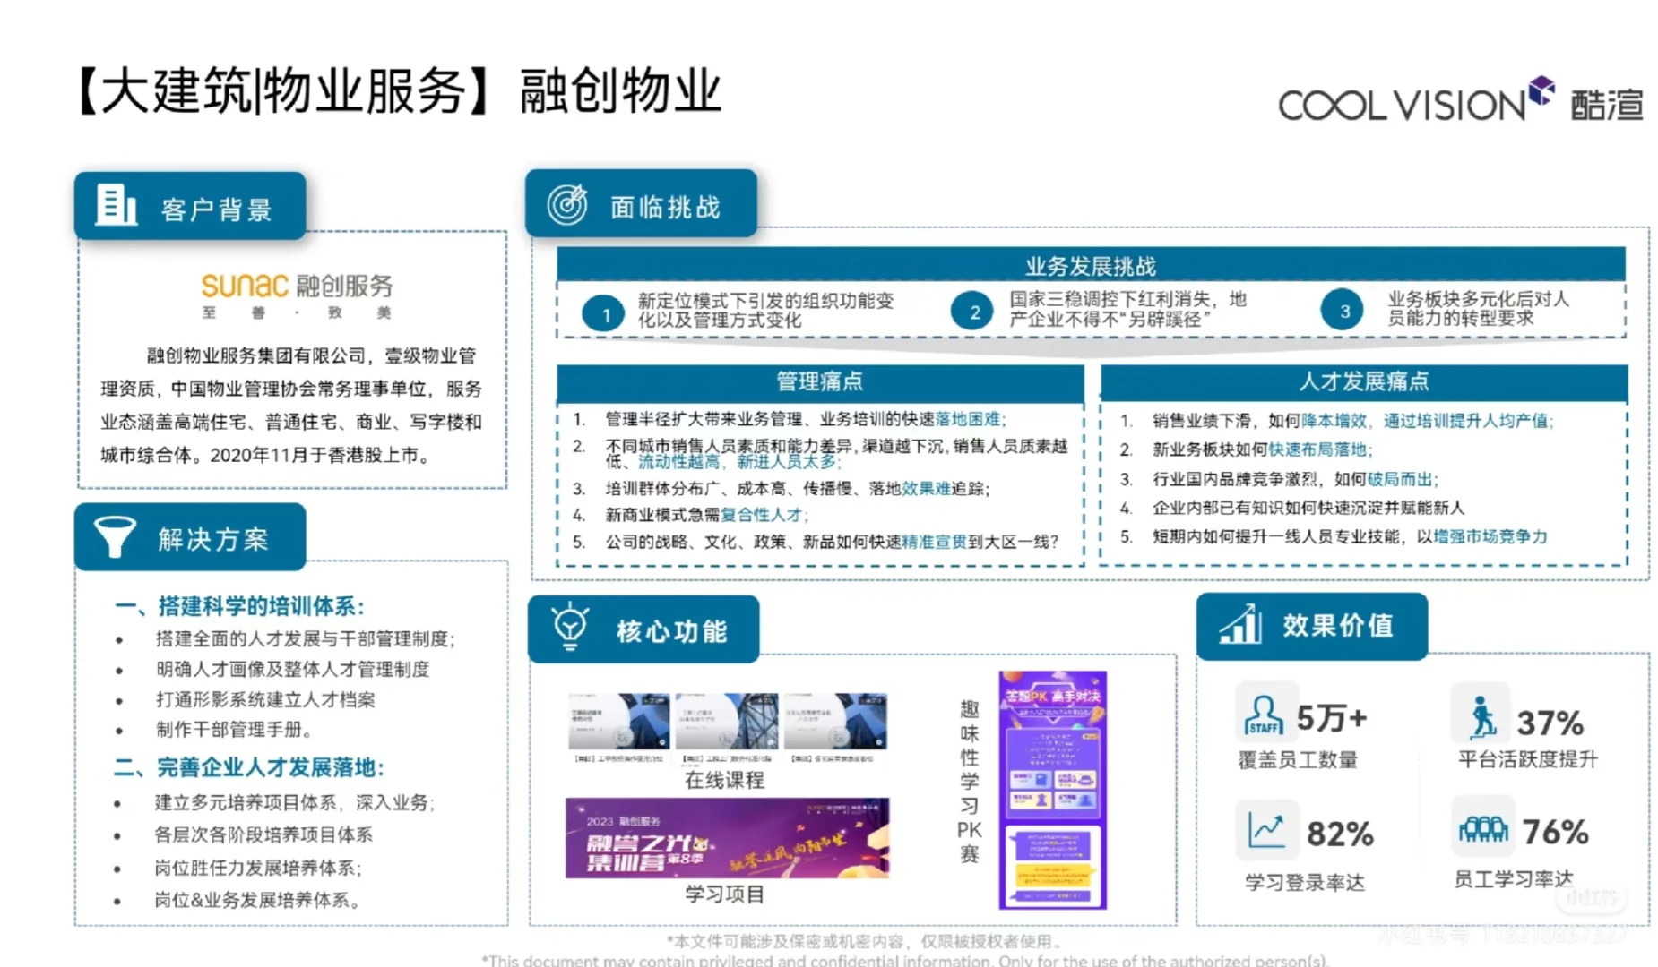The image size is (1658, 967).
Task: Click the 平台活跃度提升 label
Action: (1527, 759)
